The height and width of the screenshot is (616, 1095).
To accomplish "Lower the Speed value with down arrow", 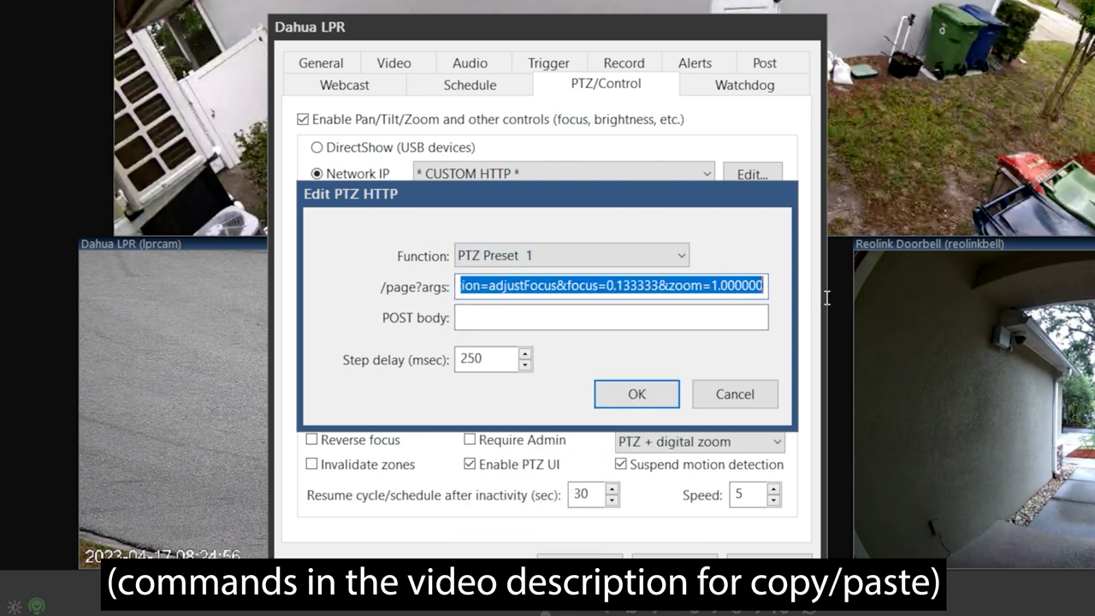I will (x=773, y=500).
